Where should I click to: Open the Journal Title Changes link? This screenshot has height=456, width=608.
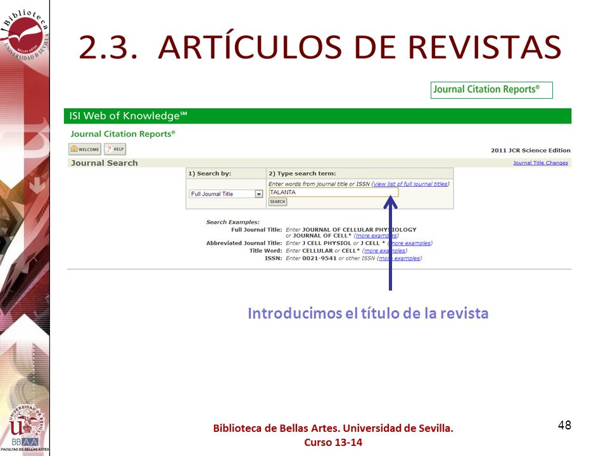(x=540, y=163)
